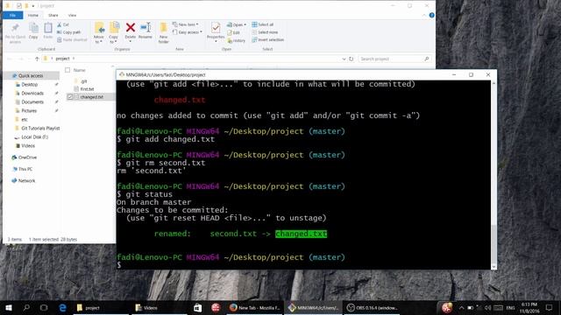Show hidden system tray icons
This screenshot has height=315, width=561.
point(461,307)
